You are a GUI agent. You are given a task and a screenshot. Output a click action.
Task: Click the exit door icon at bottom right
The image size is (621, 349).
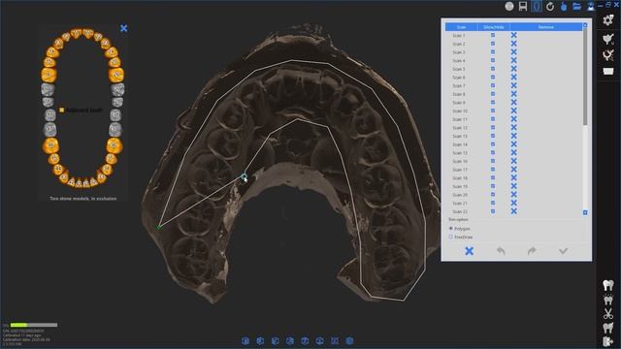[x=608, y=341]
